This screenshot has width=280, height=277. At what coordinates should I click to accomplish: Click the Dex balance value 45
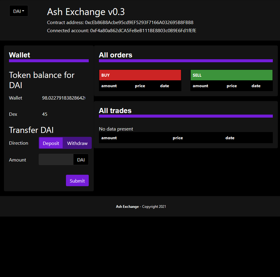point(45,114)
